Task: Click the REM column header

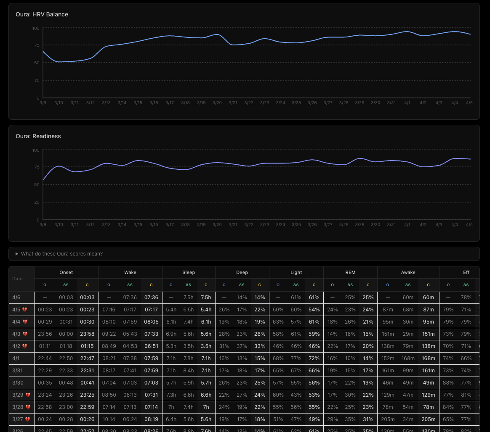Action: point(350,272)
